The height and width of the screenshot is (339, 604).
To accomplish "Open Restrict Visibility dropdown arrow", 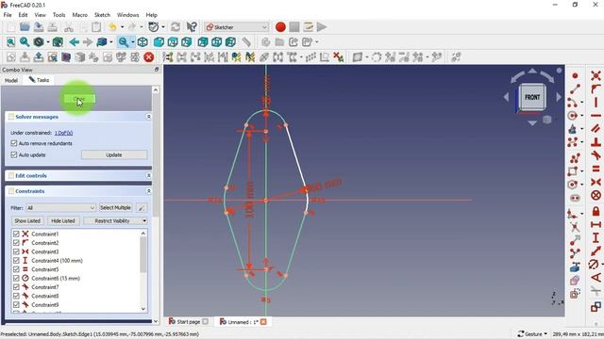I will coord(144,220).
